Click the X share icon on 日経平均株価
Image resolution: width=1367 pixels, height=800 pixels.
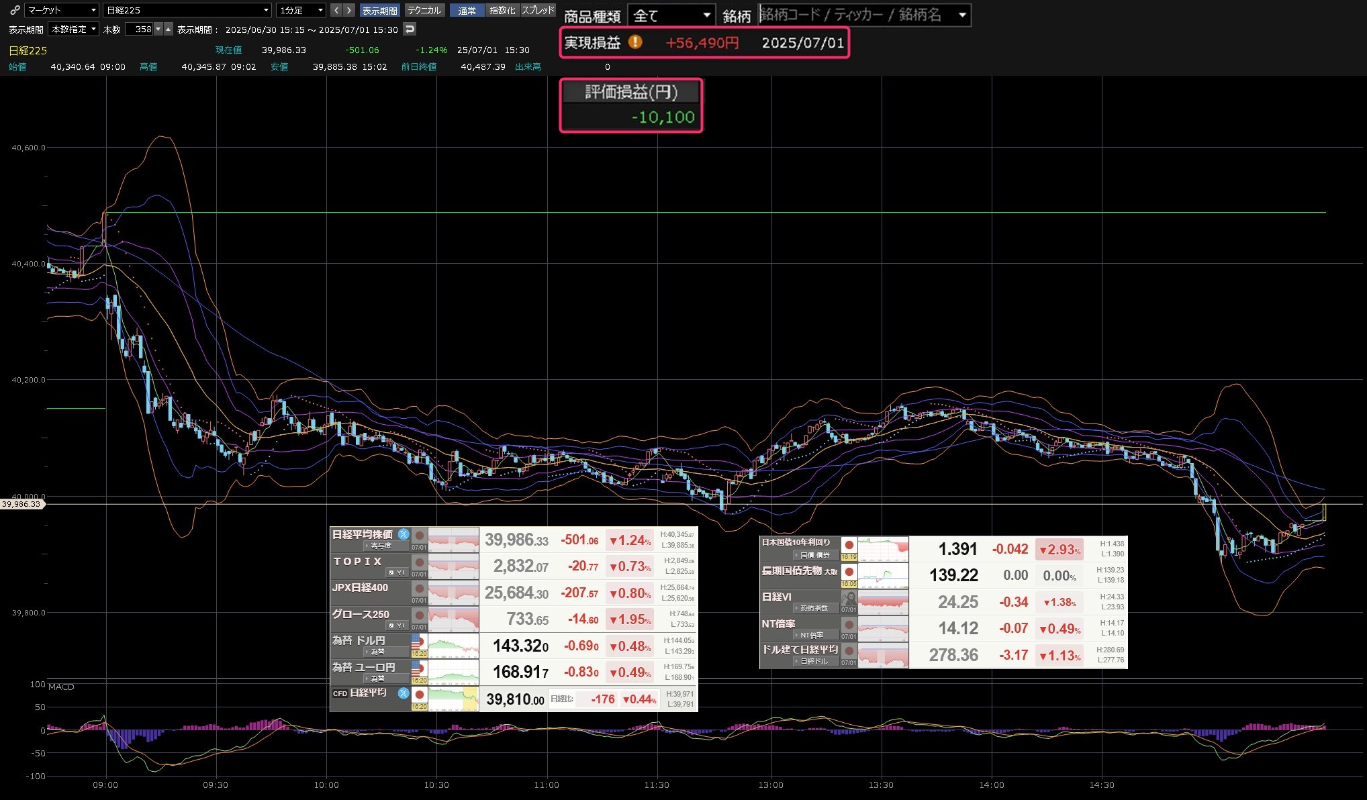click(404, 534)
